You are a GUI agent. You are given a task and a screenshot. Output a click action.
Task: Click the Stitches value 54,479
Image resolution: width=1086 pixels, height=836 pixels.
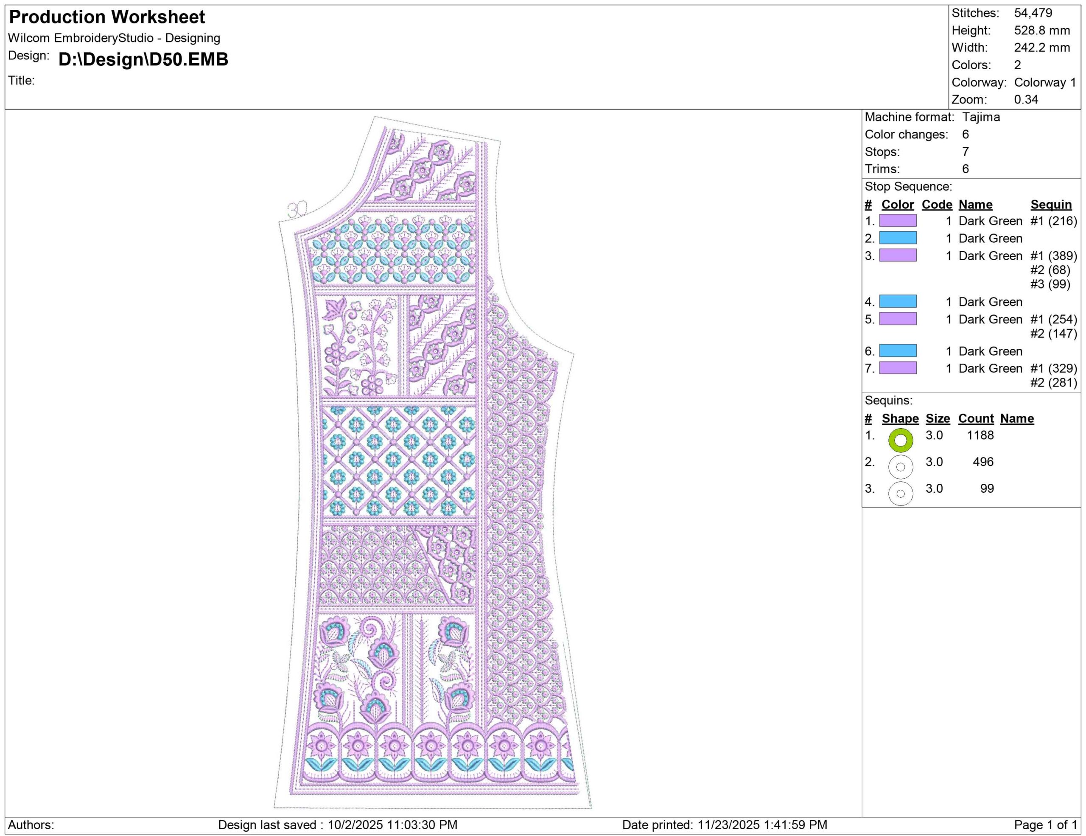coord(1033,13)
